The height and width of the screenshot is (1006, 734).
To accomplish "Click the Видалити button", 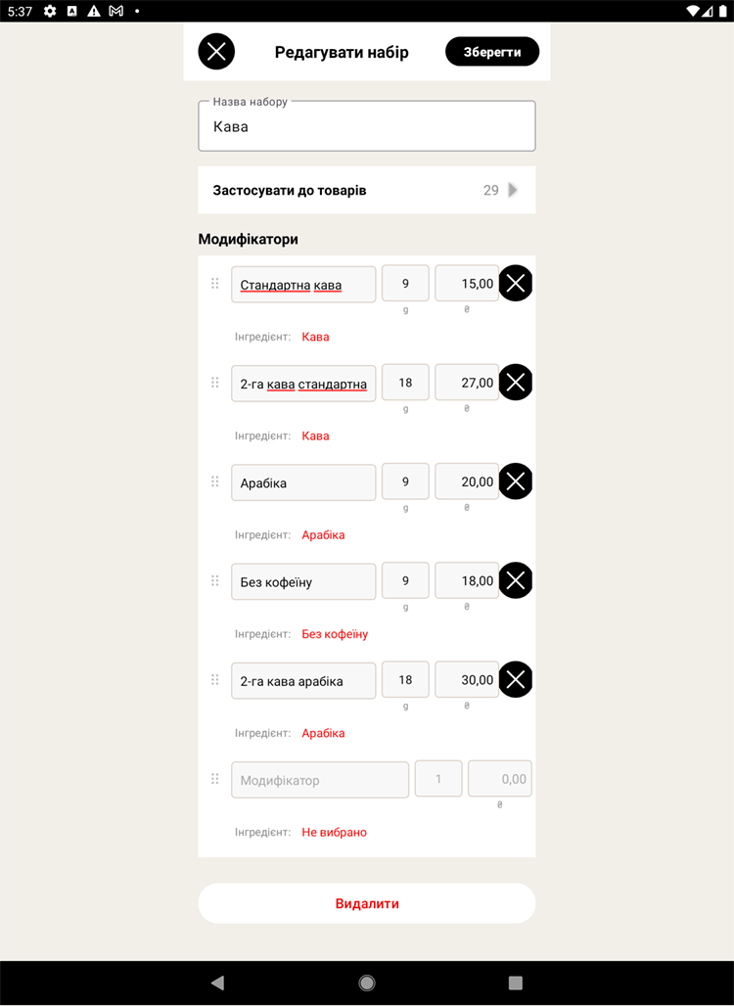I will 367,903.
